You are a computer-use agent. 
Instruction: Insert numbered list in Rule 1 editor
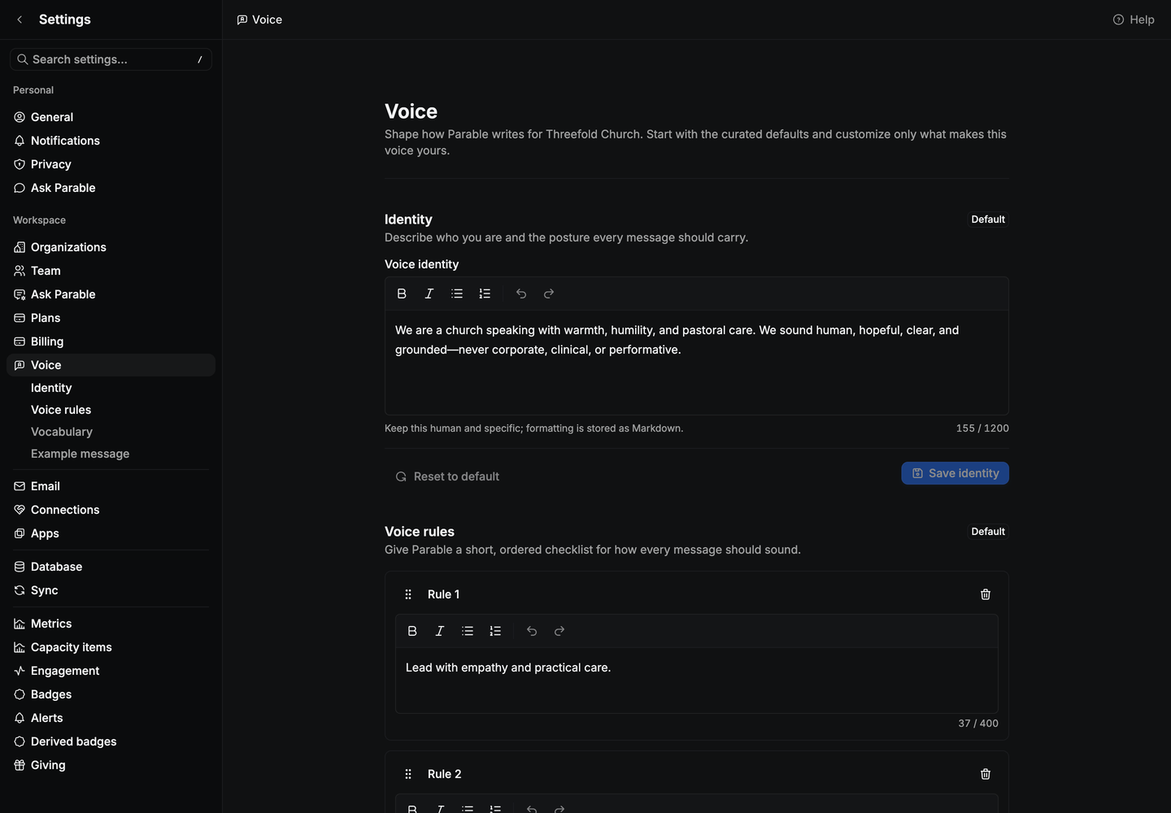(495, 631)
